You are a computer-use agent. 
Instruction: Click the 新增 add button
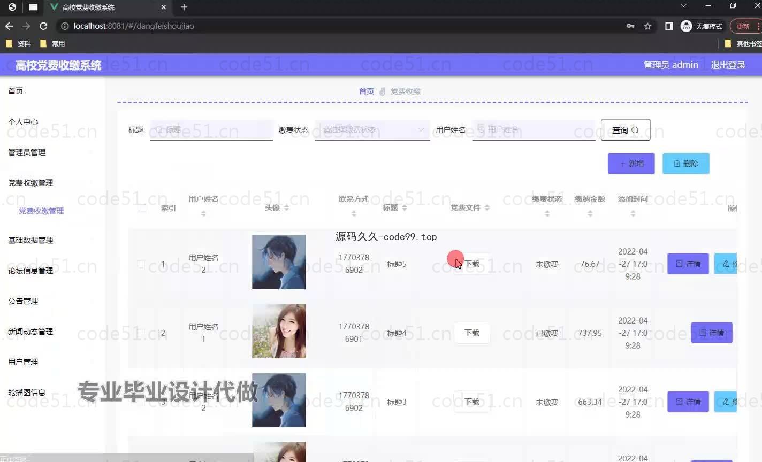tap(631, 164)
